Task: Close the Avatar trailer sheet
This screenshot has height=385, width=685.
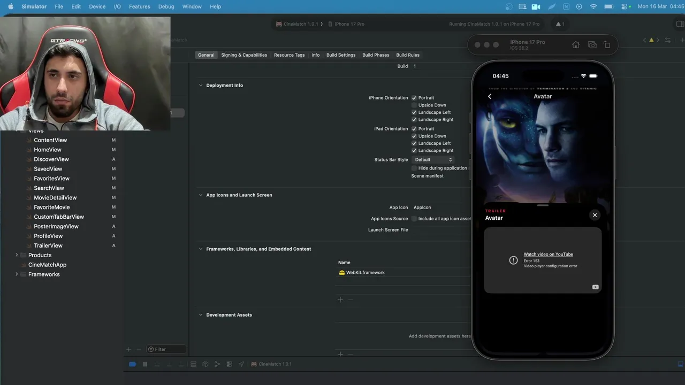Action: (x=595, y=215)
